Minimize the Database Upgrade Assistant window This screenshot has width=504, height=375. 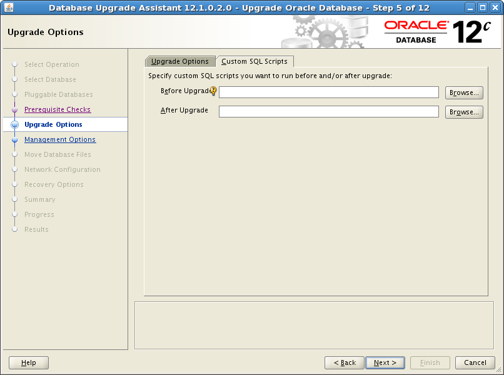470,7
